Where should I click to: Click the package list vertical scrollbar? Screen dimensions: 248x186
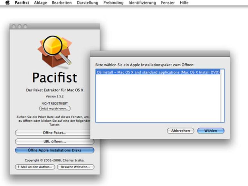(222, 96)
